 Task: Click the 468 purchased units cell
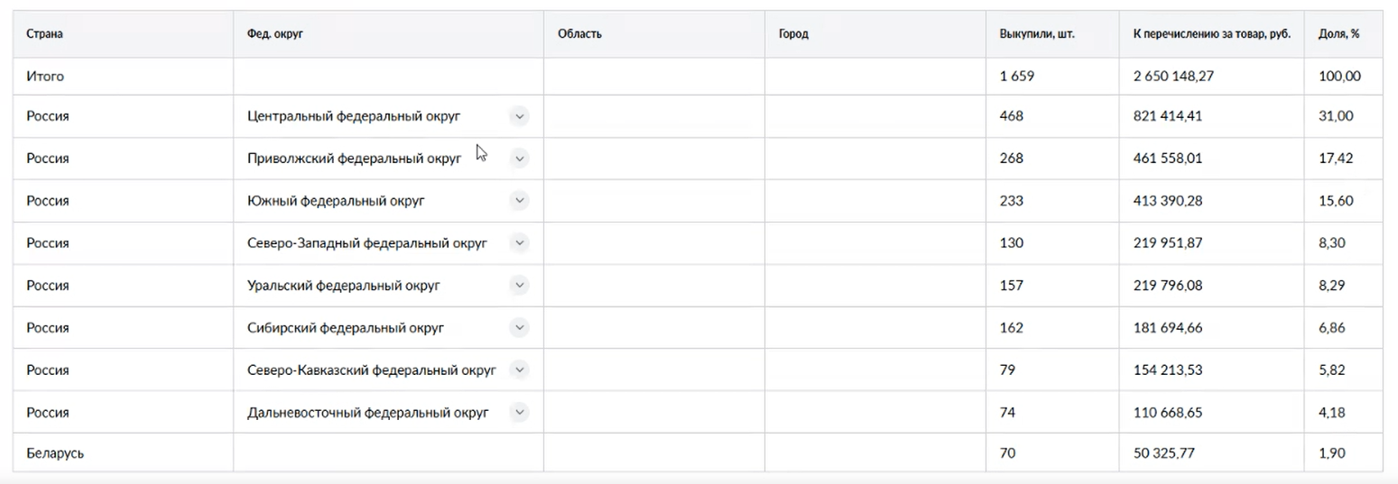[x=1012, y=116]
